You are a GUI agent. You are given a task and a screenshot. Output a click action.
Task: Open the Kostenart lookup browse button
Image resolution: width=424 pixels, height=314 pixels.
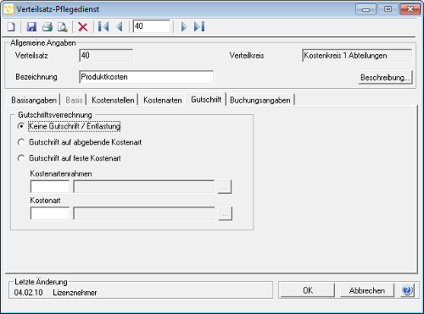[225, 213]
